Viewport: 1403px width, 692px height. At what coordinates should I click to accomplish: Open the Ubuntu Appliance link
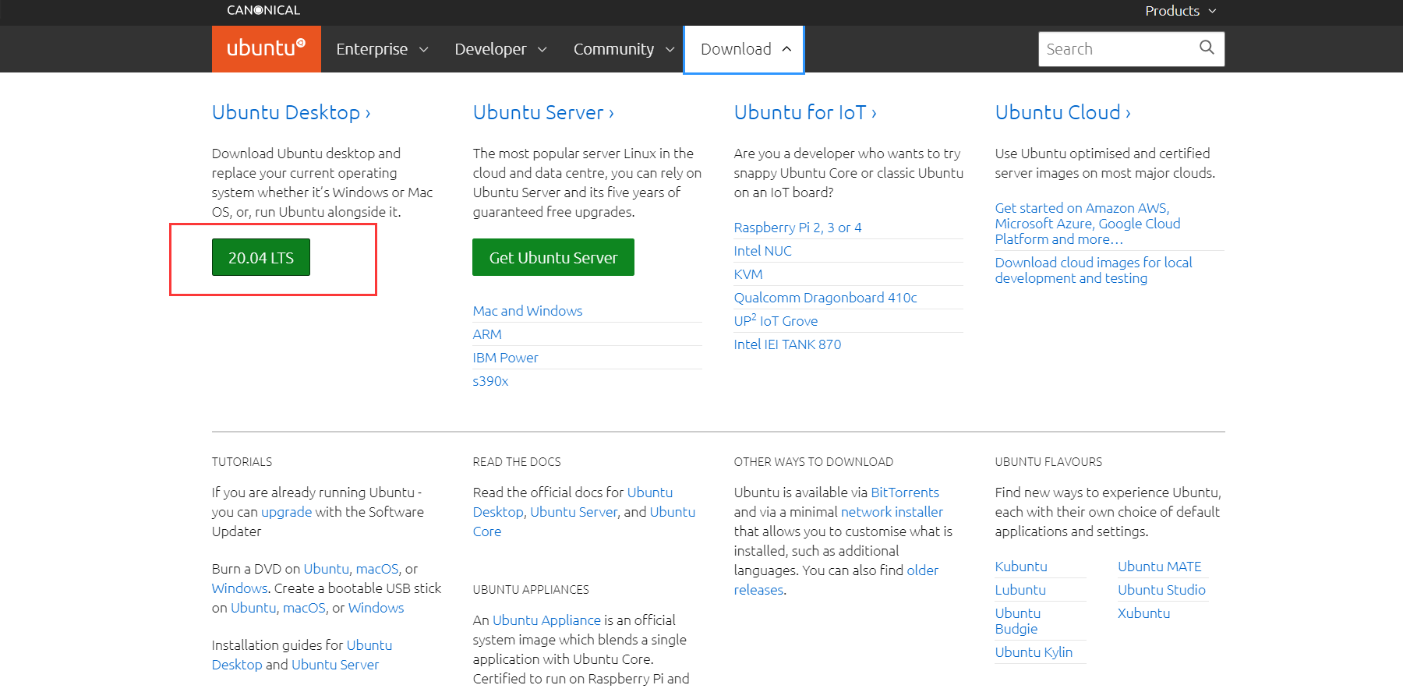click(x=546, y=620)
